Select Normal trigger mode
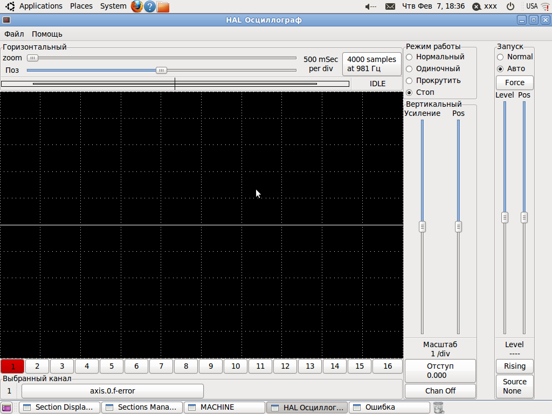This screenshot has width=552, height=414. [x=515, y=57]
